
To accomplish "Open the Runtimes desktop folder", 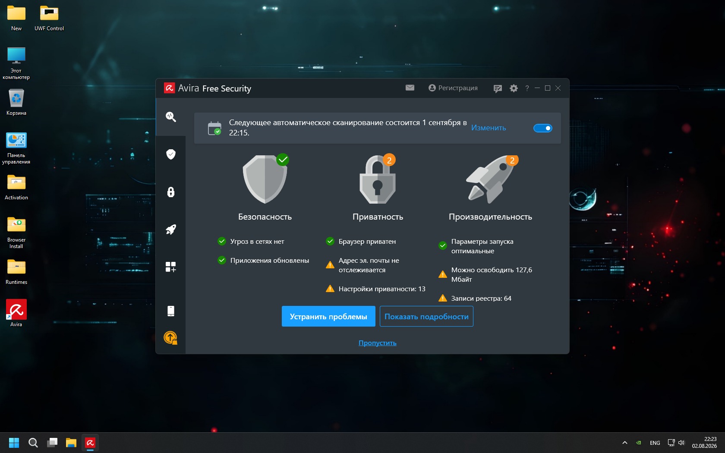I will pyautogui.click(x=16, y=272).
